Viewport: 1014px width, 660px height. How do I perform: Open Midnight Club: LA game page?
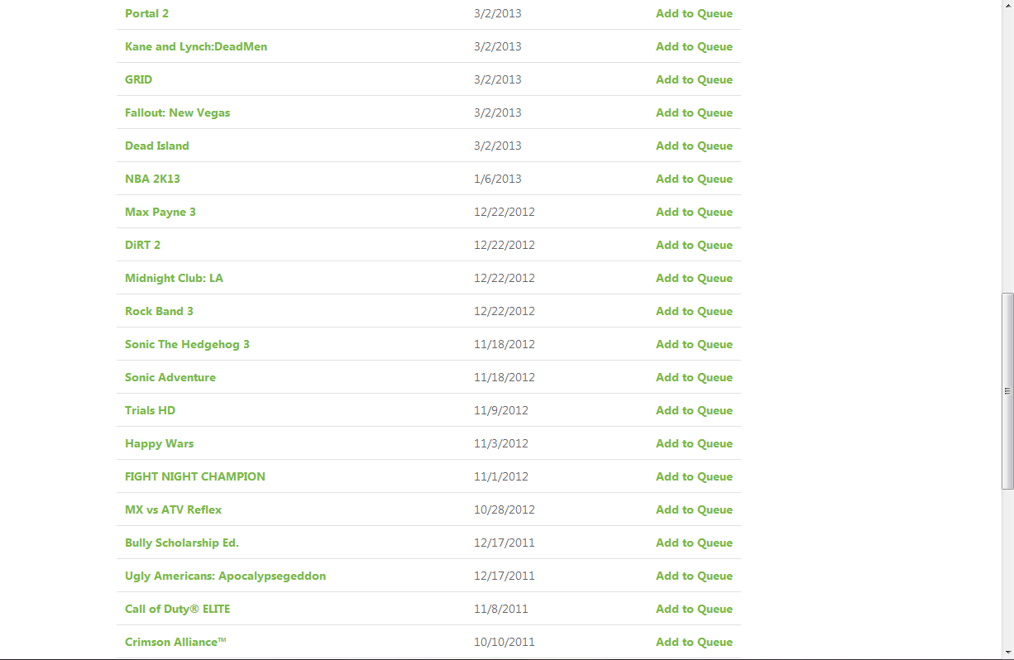coord(175,278)
